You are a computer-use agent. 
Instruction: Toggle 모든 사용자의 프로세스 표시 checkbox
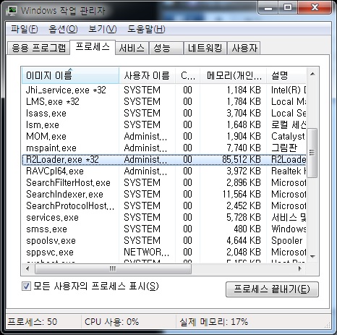coord(26,287)
